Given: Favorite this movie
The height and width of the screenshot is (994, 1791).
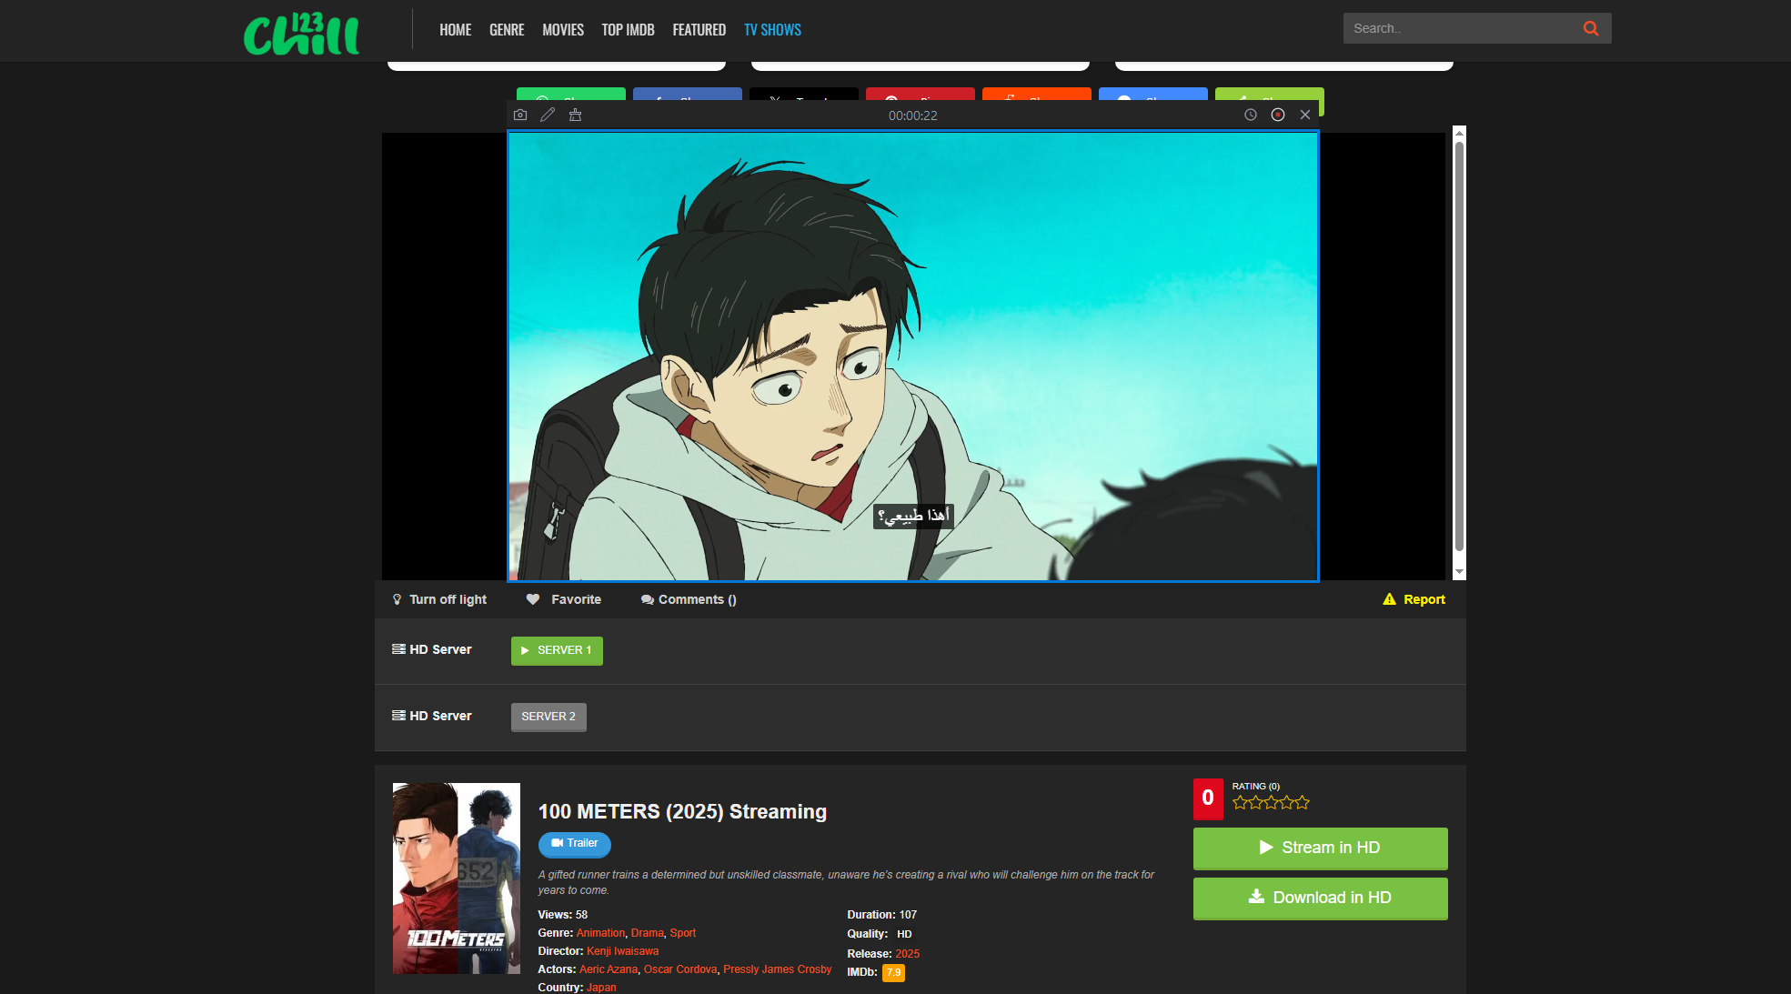Looking at the screenshot, I should [564, 599].
